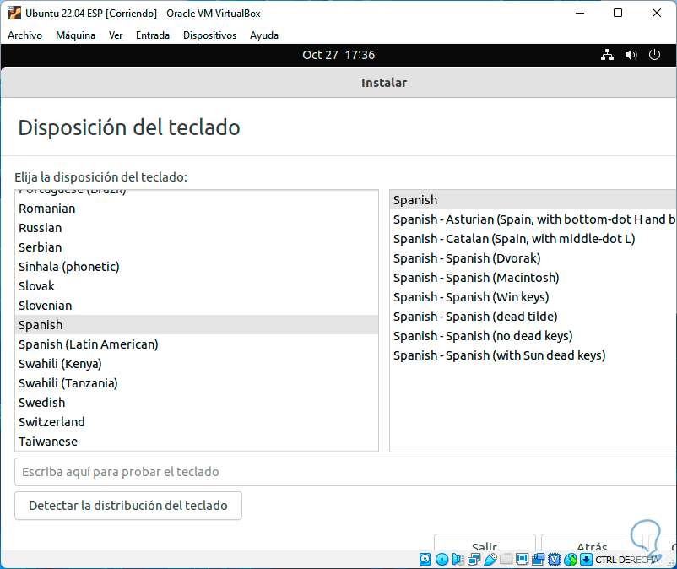Image resolution: width=677 pixels, height=569 pixels.
Task: Open the Ver menu
Action: click(116, 35)
